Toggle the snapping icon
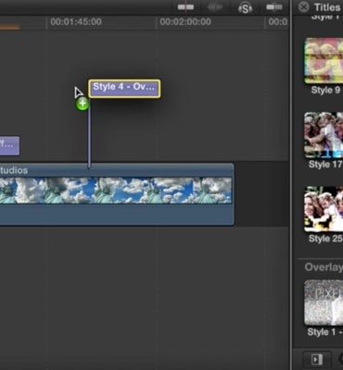The image size is (343, 370). 274,7
